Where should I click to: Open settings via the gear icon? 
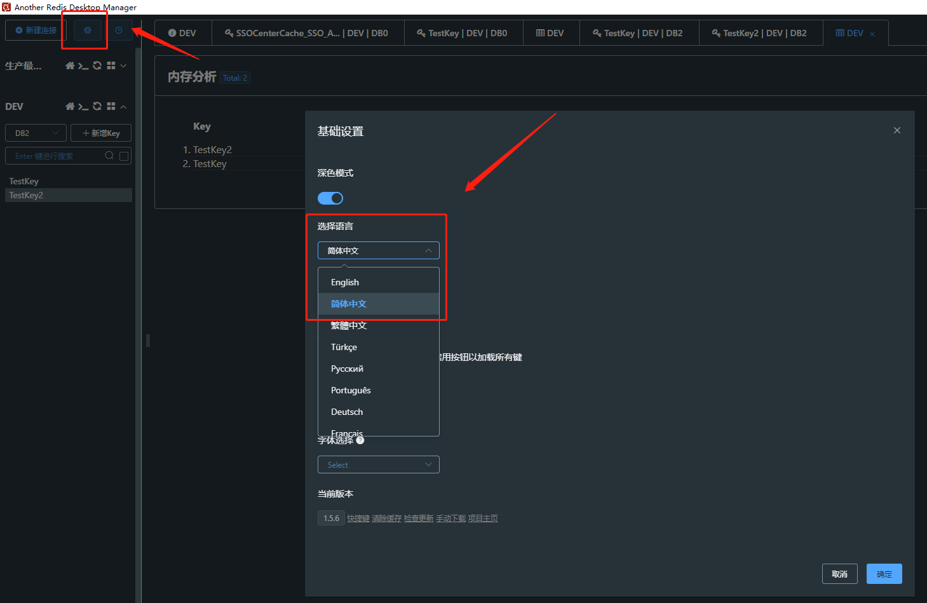(x=88, y=30)
